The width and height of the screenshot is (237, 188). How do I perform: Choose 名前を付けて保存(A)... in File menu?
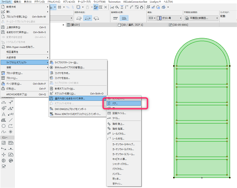pos(25,32)
